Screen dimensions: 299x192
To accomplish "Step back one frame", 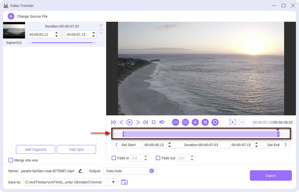I will [121, 122].
